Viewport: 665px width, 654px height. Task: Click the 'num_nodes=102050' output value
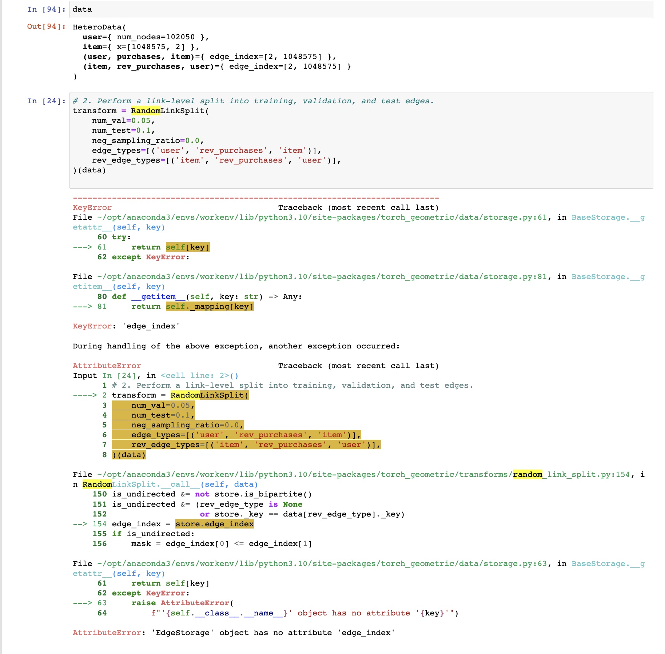point(156,37)
